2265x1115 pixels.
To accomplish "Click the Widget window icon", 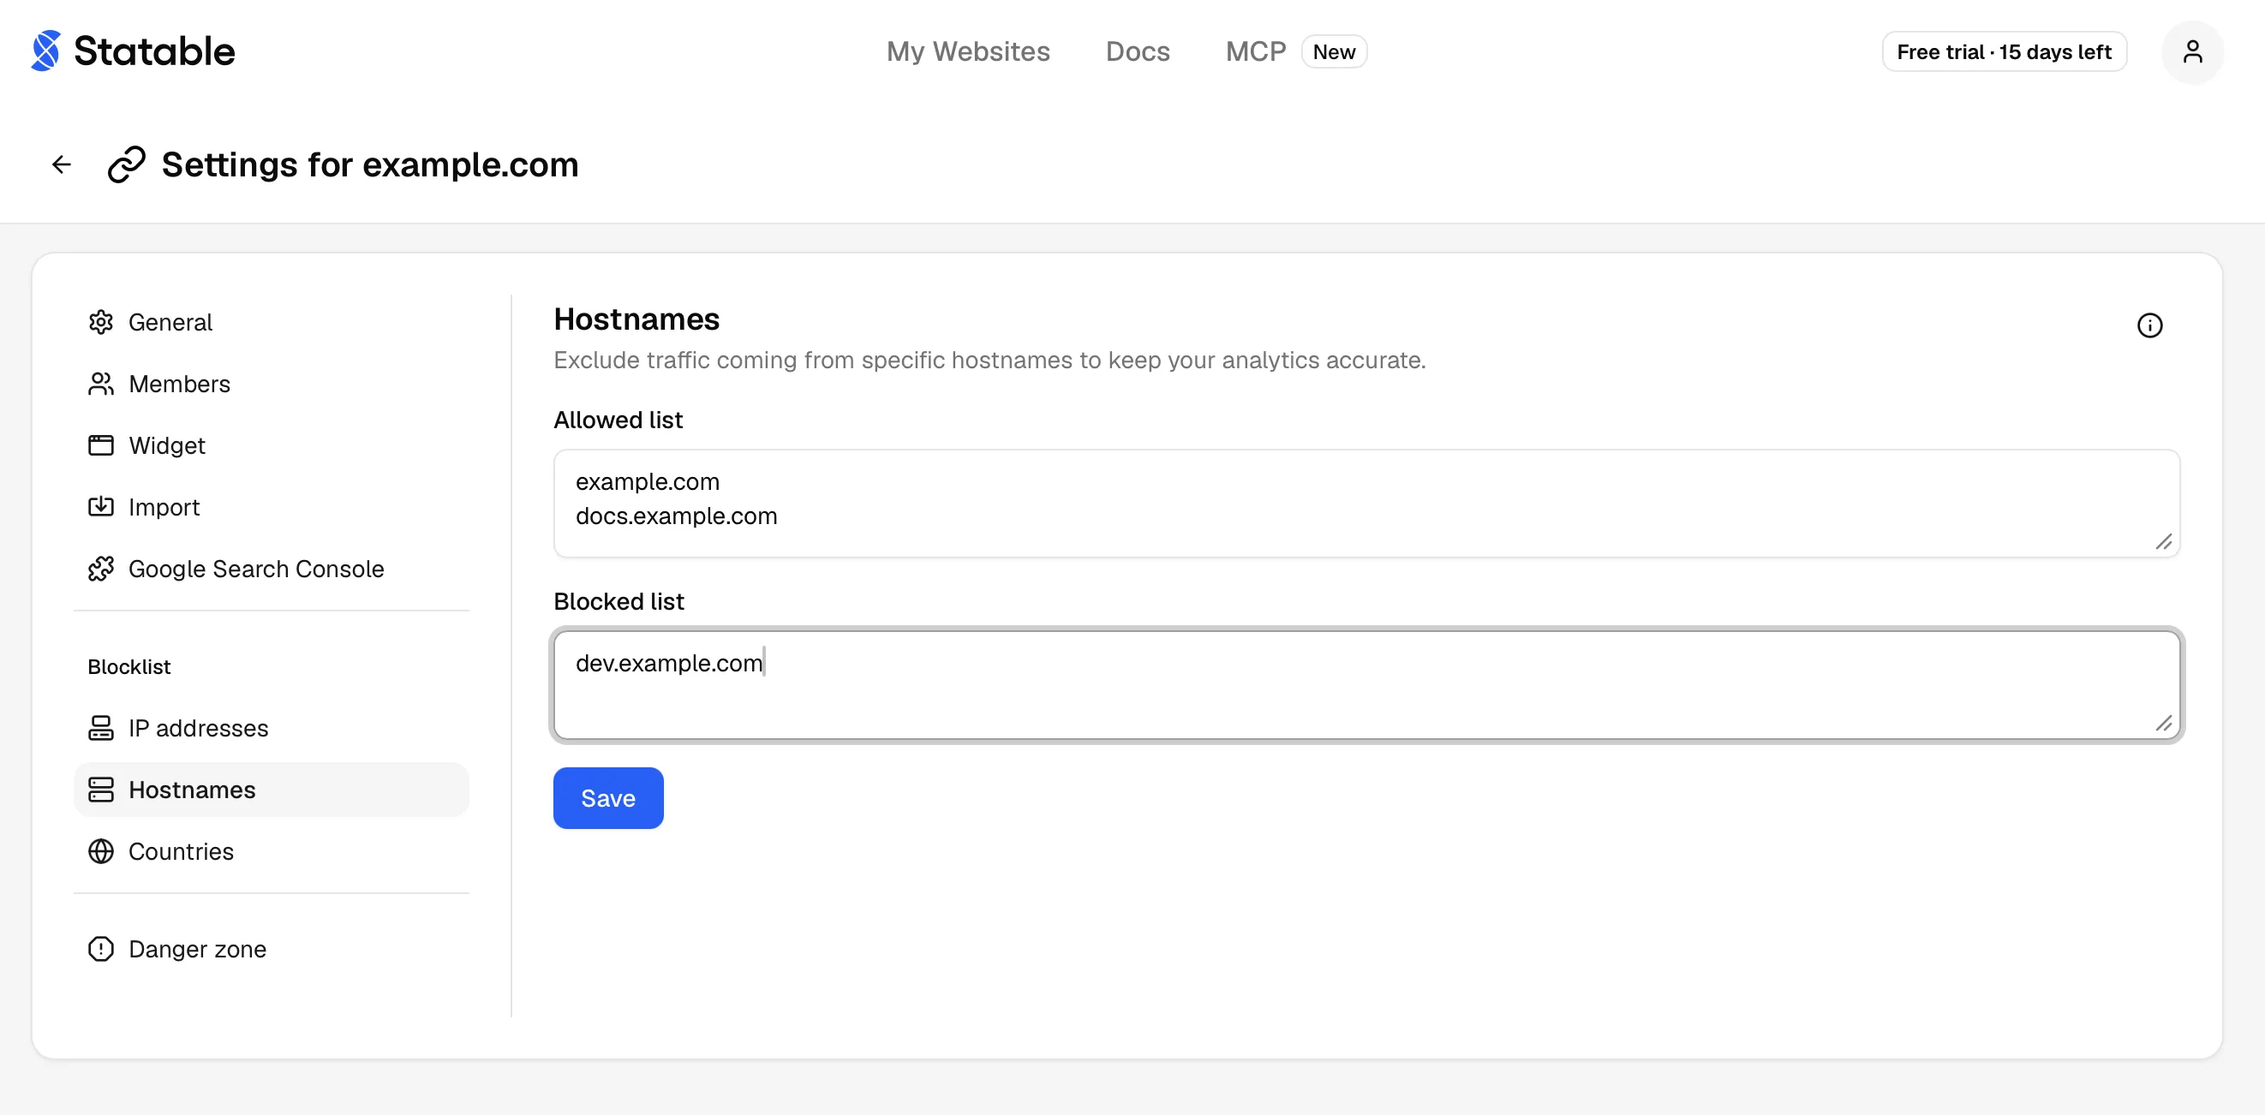I will [101, 445].
